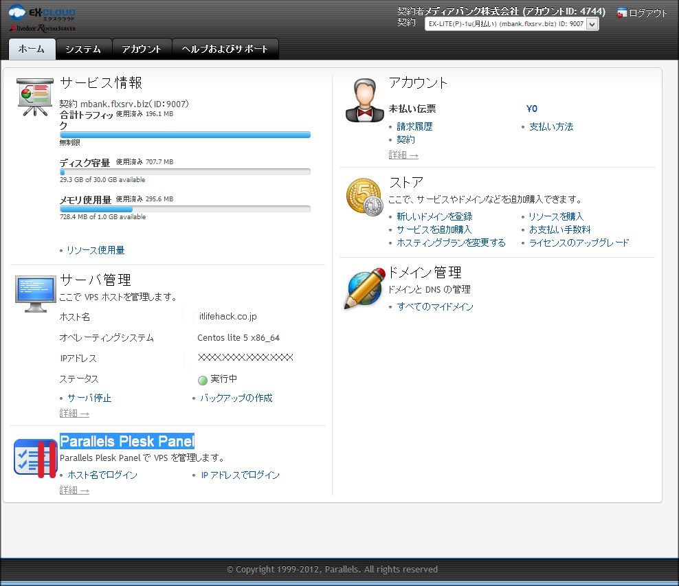The height and width of the screenshot is (586, 679).
Task: Open the 契約 subscription dropdown
Action: click(x=512, y=24)
